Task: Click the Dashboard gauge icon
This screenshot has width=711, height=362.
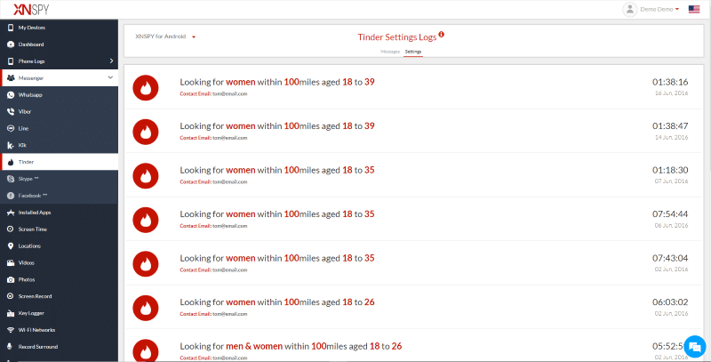Action: (x=11, y=44)
